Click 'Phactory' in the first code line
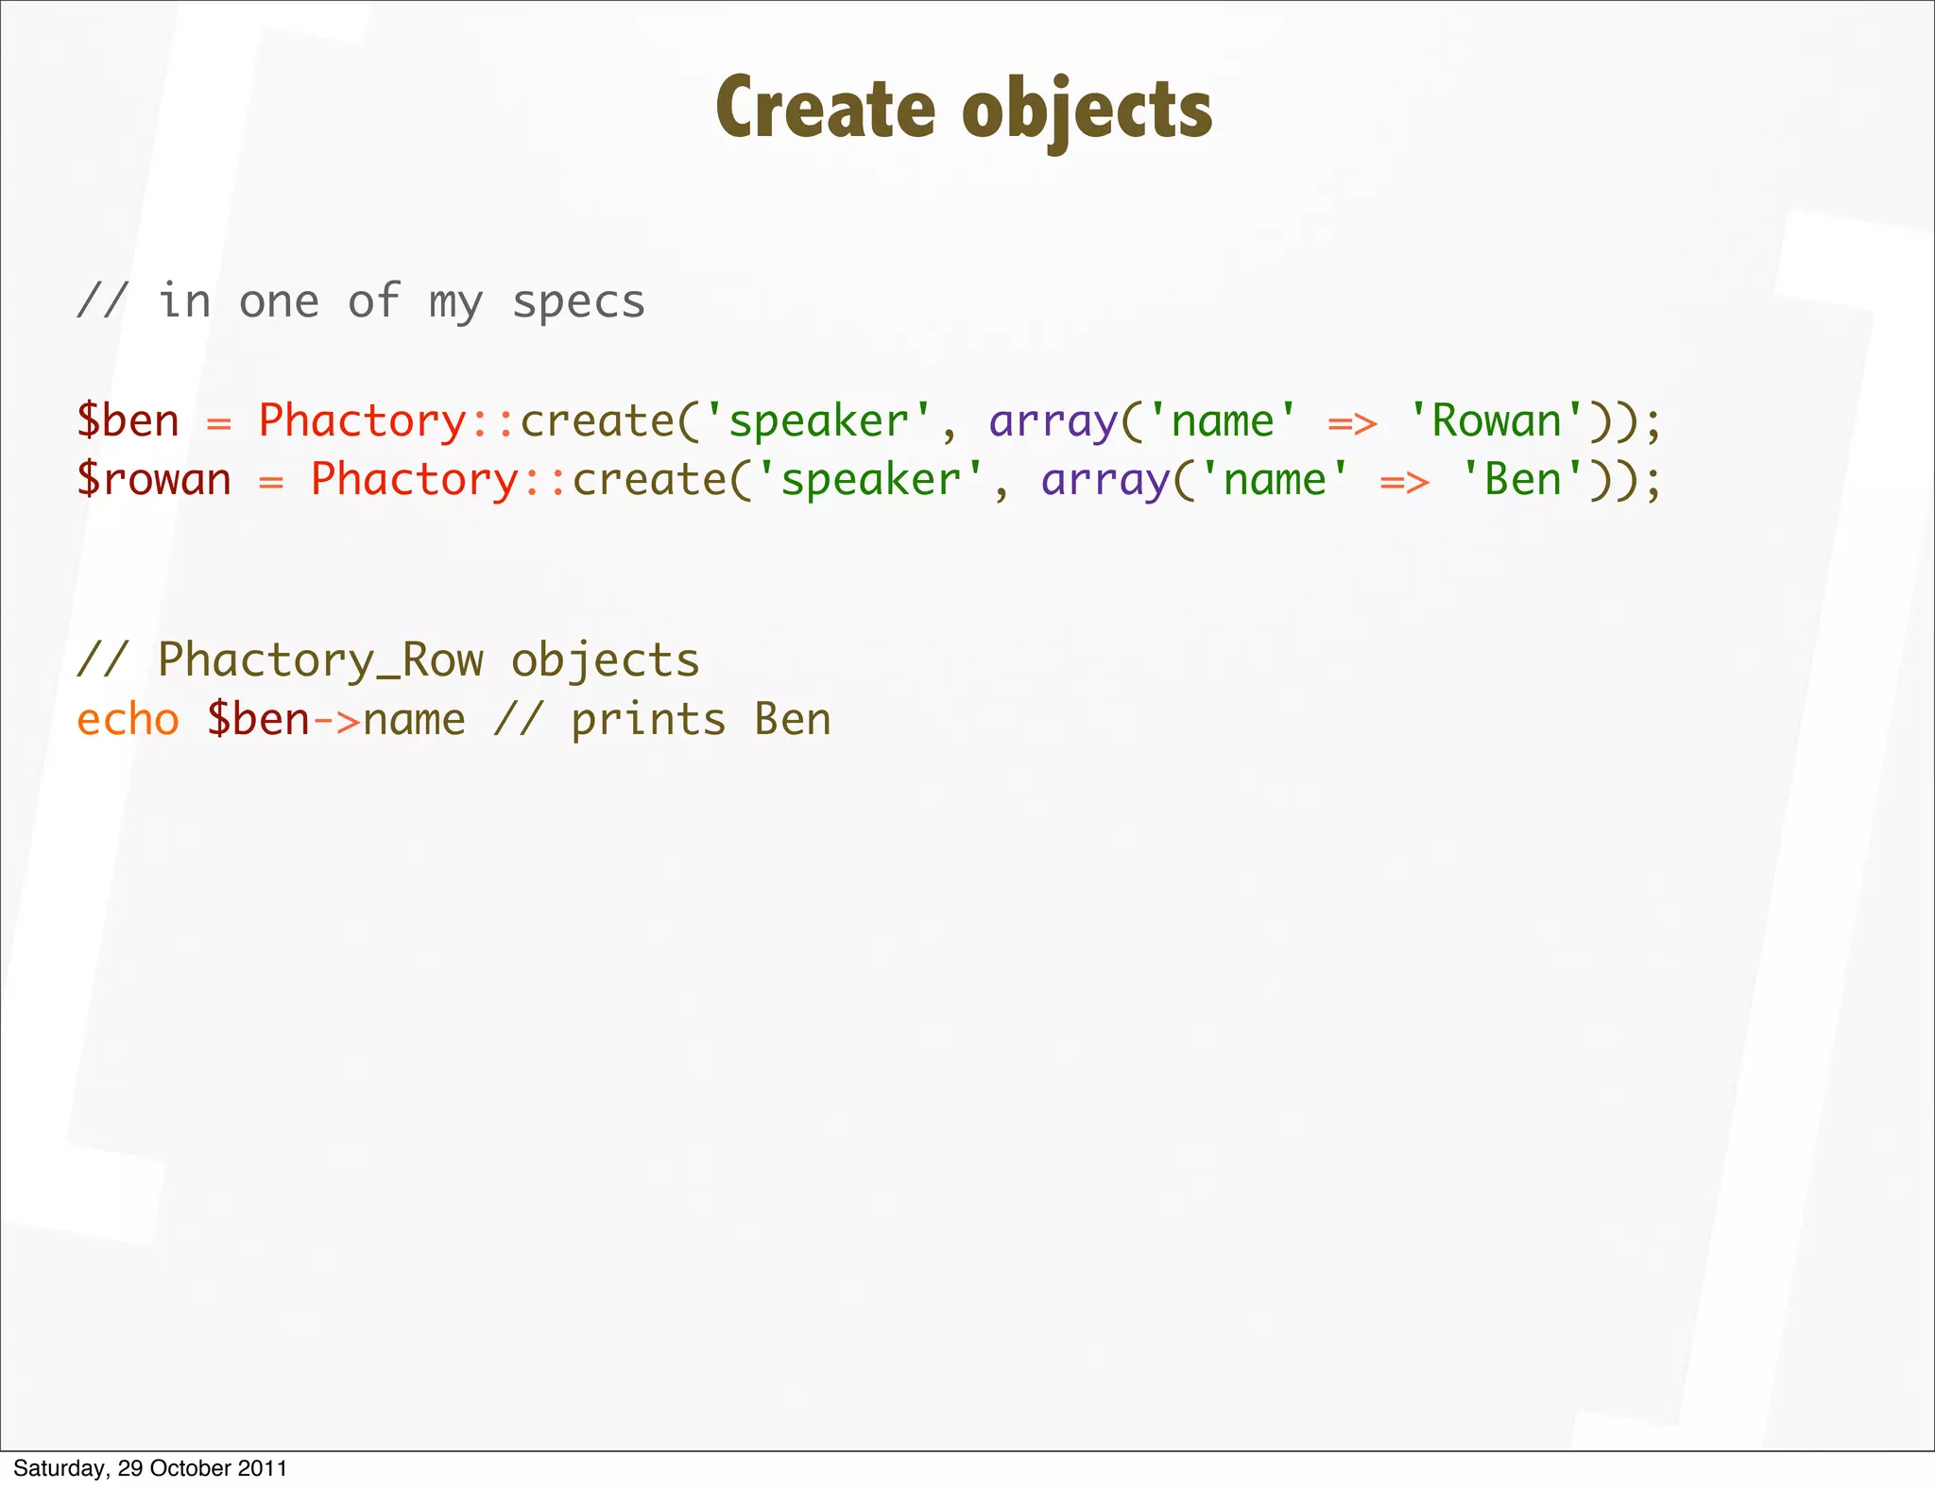The height and width of the screenshot is (1489, 1935). (x=362, y=420)
